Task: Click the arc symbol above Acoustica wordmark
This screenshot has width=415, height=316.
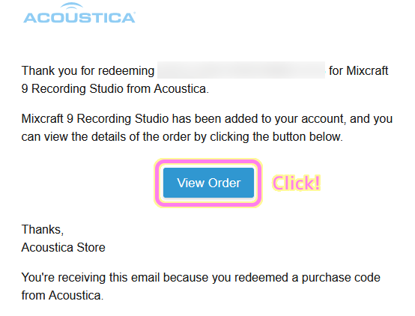Action: [x=71, y=6]
